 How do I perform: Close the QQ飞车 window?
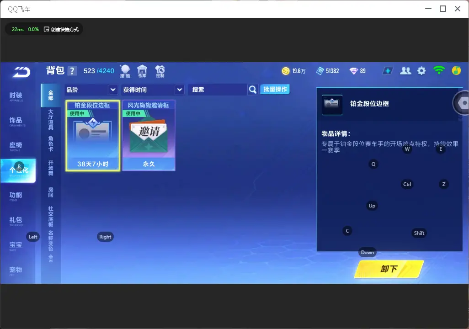click(458, 9)
